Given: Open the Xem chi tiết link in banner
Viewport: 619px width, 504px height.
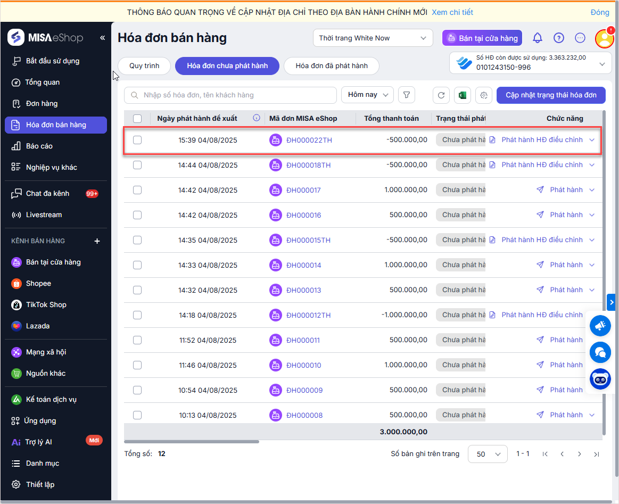Looking at the screenshot, I should (452, 12).
